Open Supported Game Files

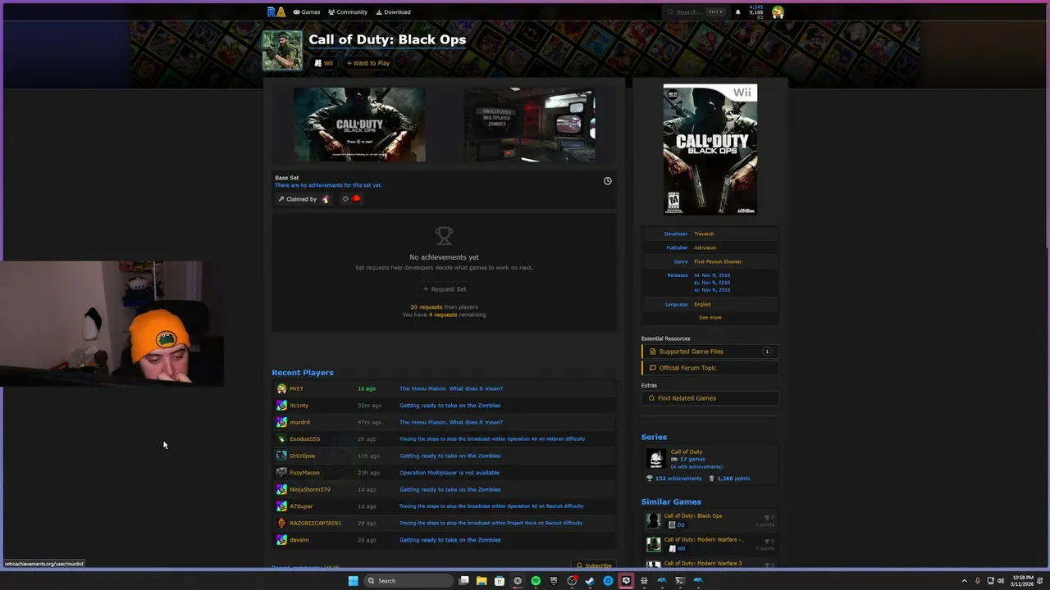[x=710, y=352]
